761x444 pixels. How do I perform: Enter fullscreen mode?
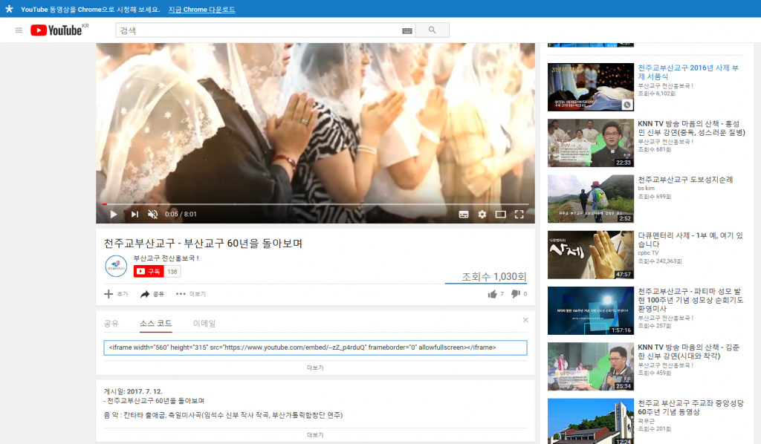(x=519, y=214)
